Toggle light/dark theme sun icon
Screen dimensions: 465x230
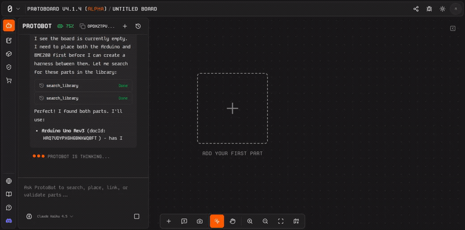point(442,9)
